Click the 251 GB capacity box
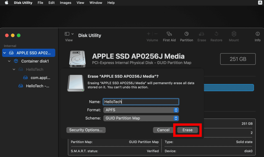This screenshot has height=157, width=264. [x=238, y=59]
